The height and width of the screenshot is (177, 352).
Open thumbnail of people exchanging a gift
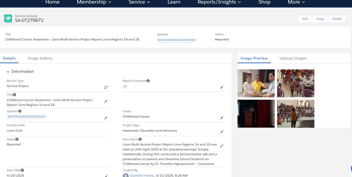point(256,83)
